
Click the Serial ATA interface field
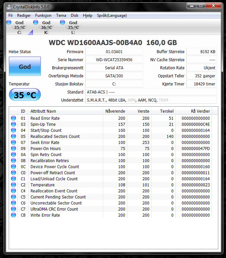coord(114,68)
